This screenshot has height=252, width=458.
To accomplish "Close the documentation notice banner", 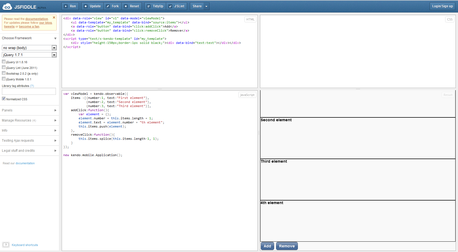I will pyautogui.click(x=54, y=17).
